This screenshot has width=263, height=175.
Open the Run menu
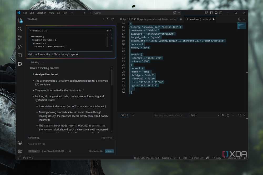pos(65,13)
